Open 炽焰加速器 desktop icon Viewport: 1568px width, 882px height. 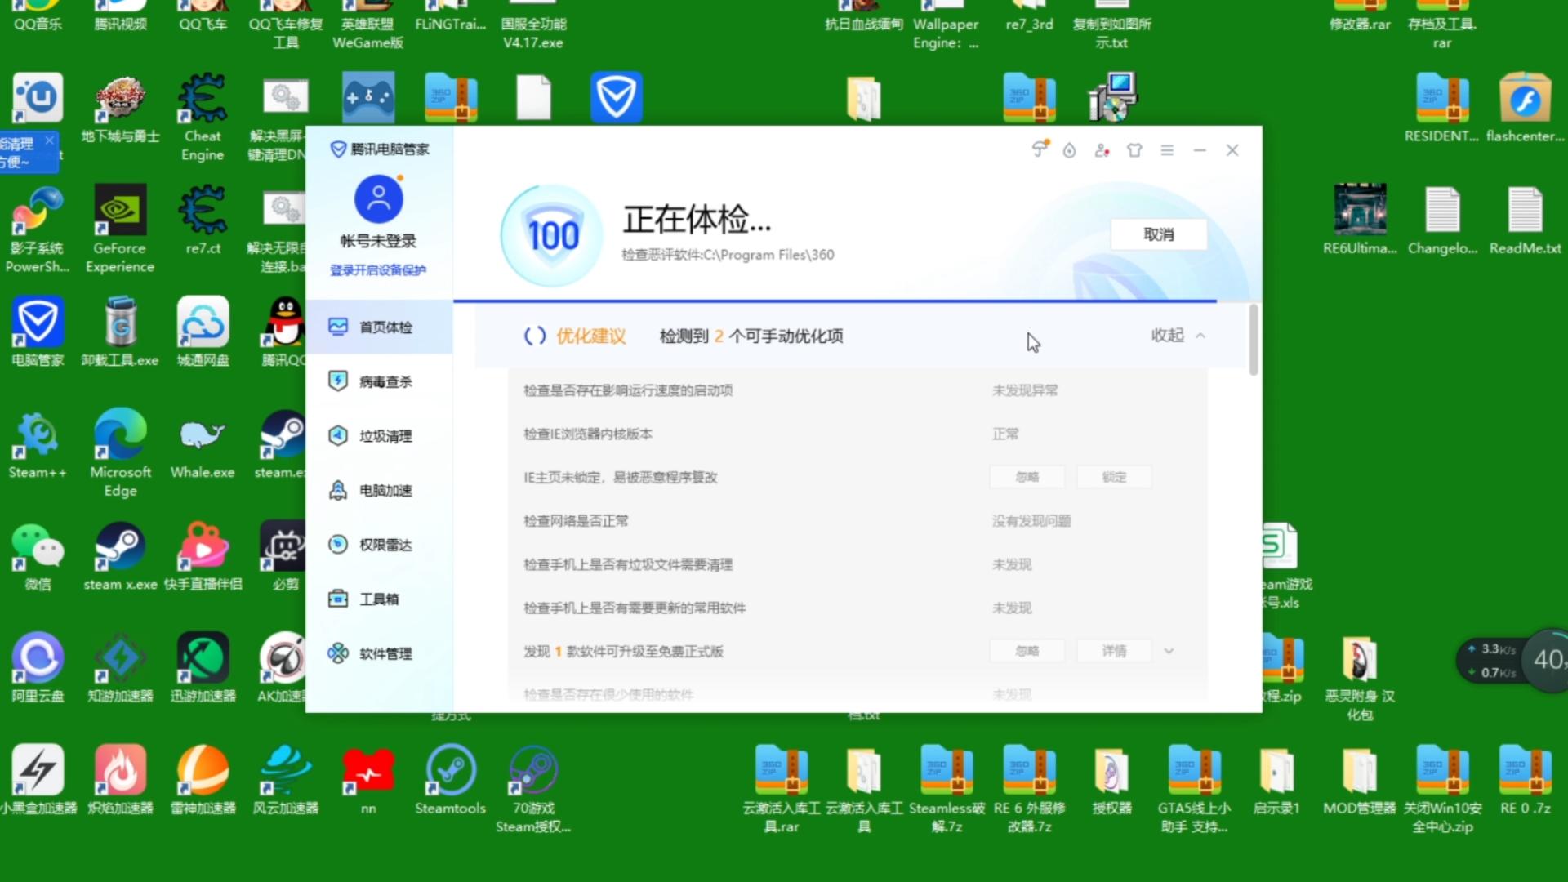click(x=120, y=779)
